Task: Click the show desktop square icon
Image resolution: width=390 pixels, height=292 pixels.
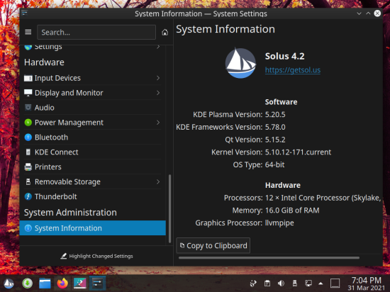Action: tap(335, 283)
